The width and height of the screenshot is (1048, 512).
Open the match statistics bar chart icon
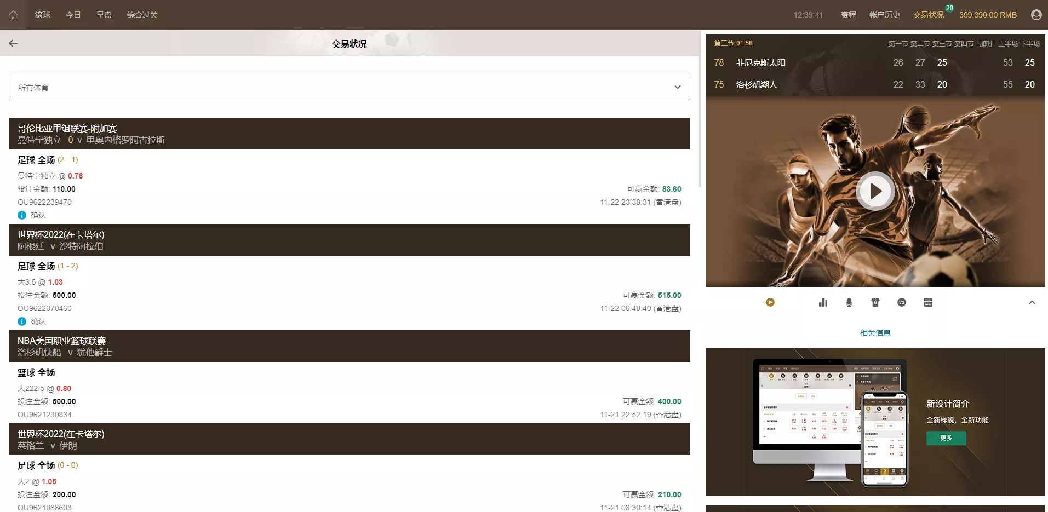pos(823,302)
